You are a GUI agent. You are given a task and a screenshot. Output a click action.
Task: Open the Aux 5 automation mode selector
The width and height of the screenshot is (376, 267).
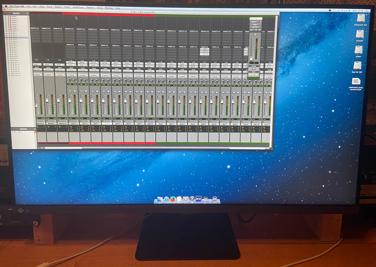point(204,71)
